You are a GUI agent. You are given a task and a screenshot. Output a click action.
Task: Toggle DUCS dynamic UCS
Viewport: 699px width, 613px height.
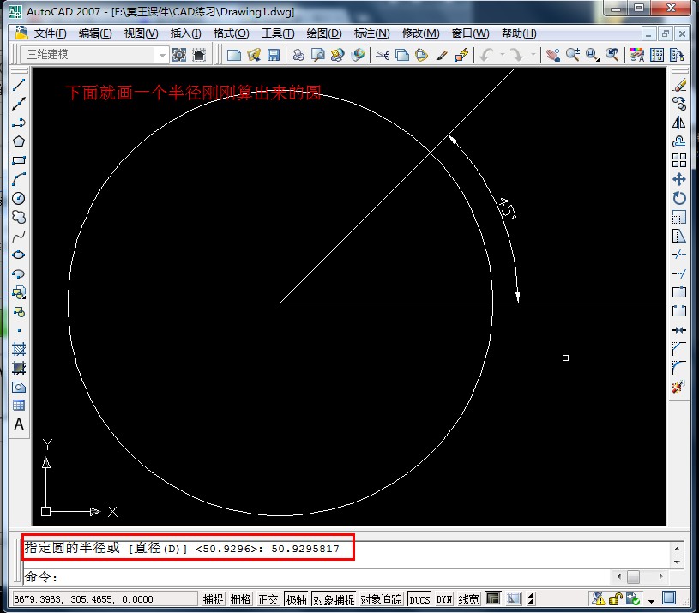419,599
